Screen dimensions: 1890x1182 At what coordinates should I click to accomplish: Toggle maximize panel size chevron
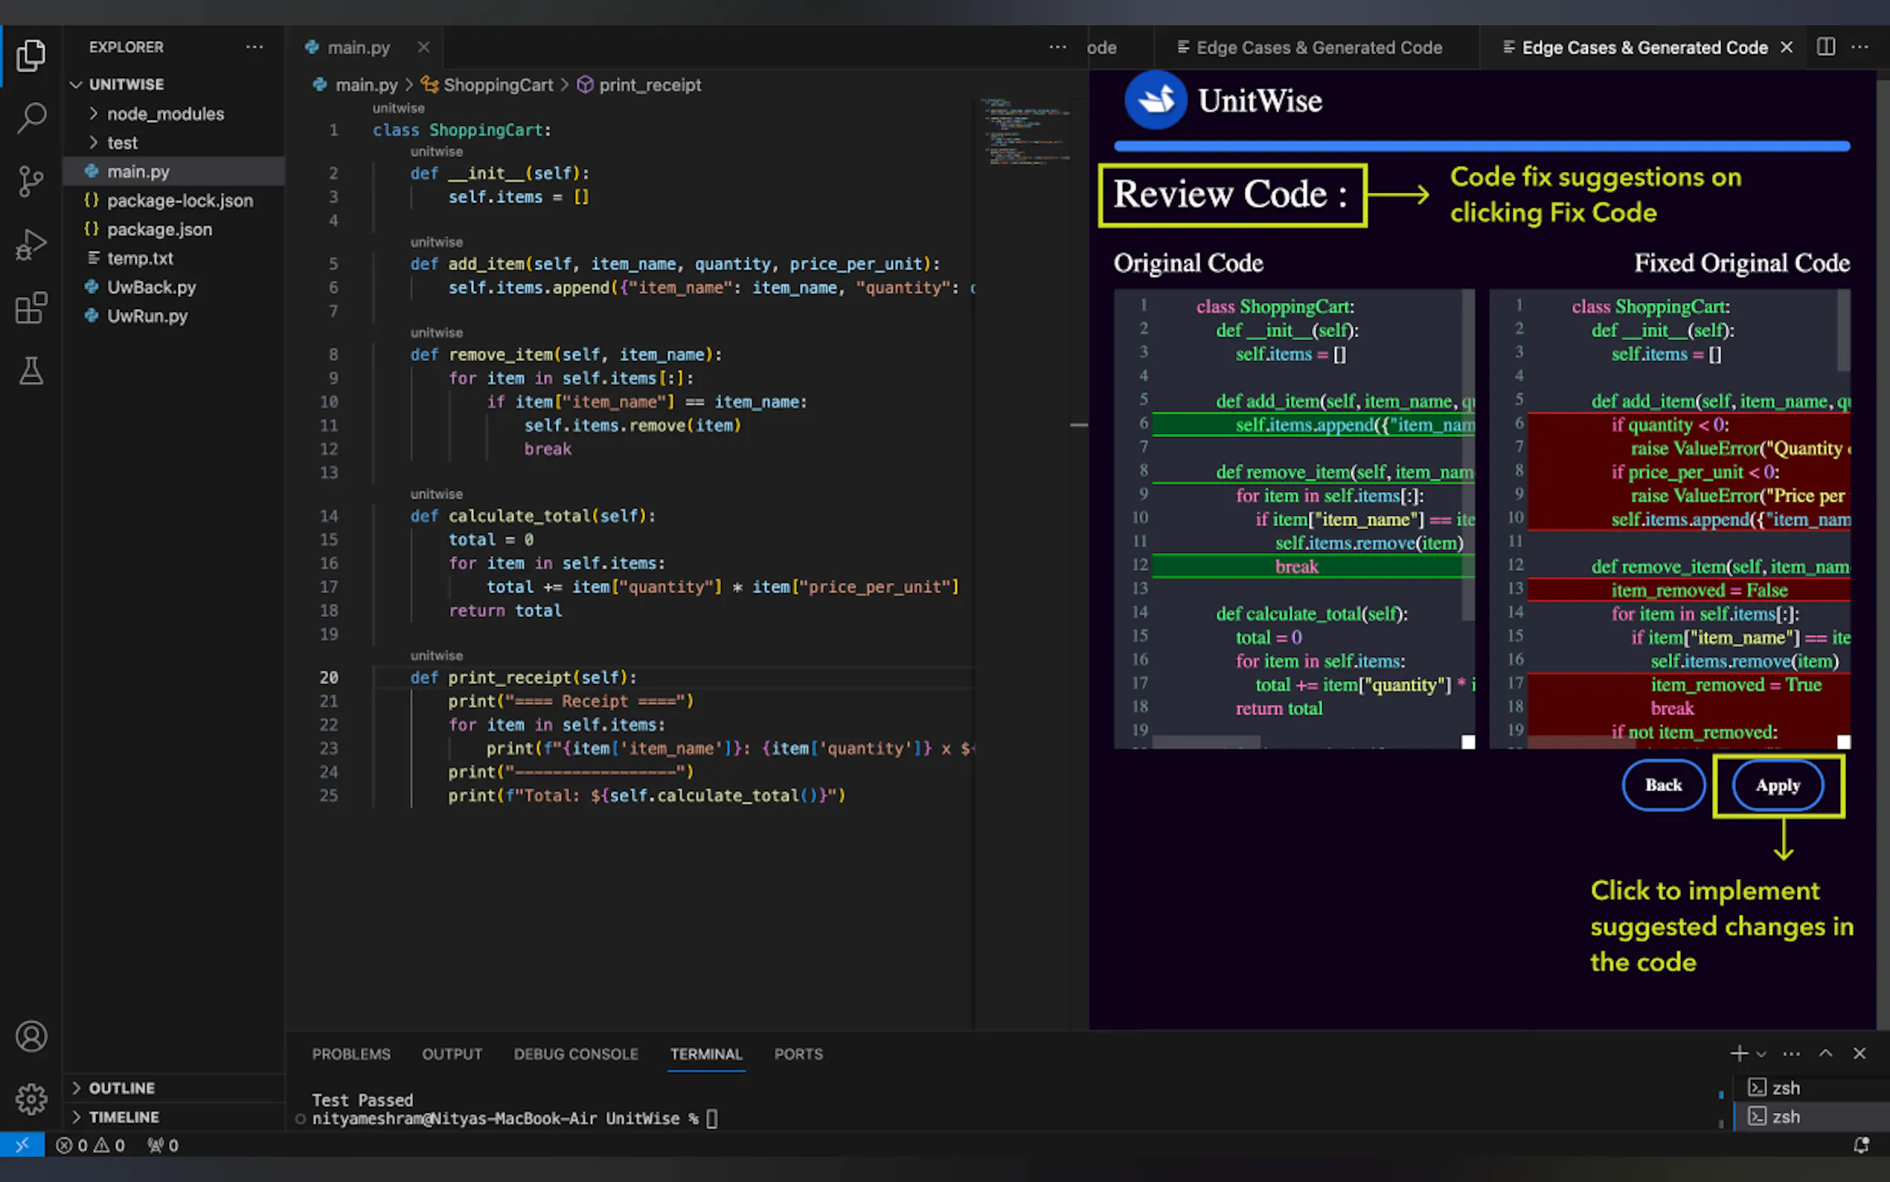pos(1825,1054)
